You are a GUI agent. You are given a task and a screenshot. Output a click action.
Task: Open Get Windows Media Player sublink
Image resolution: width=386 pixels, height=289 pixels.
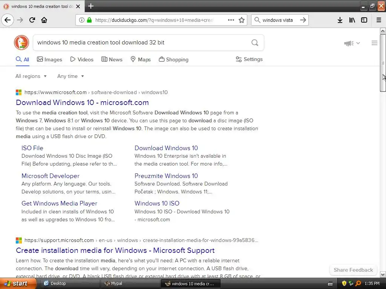tap(59, 203)
